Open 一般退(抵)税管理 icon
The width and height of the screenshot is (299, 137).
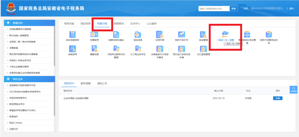coord(225,35)
